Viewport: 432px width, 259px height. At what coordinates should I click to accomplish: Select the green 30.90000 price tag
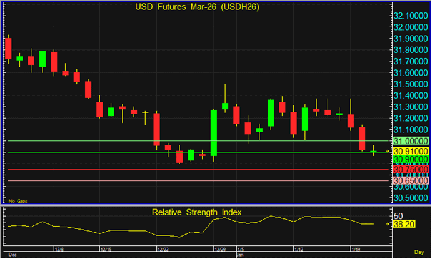click(410, 160)
